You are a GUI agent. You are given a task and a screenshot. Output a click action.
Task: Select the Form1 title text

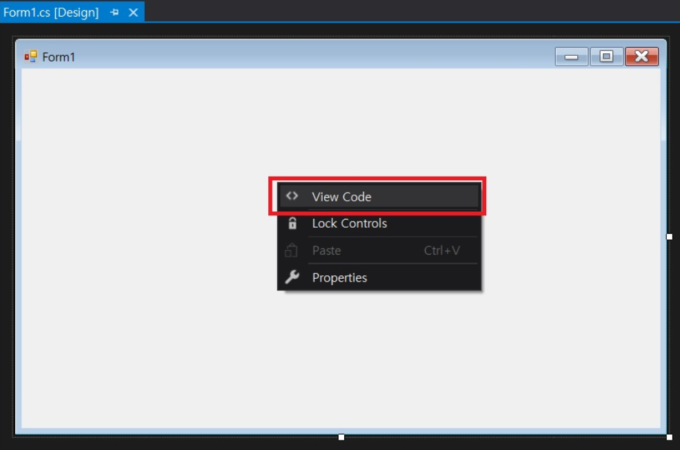(59, 57)
